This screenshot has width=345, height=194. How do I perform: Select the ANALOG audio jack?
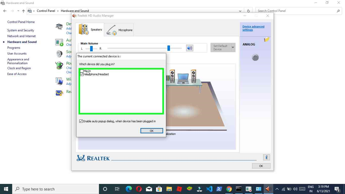[x=255, y=58]
